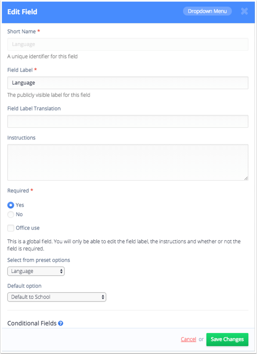The height and width of the screenshot is (354, 257).
Task: Click the disabled Short Name field
Action: pyautogui.click(x=128, y=44)
